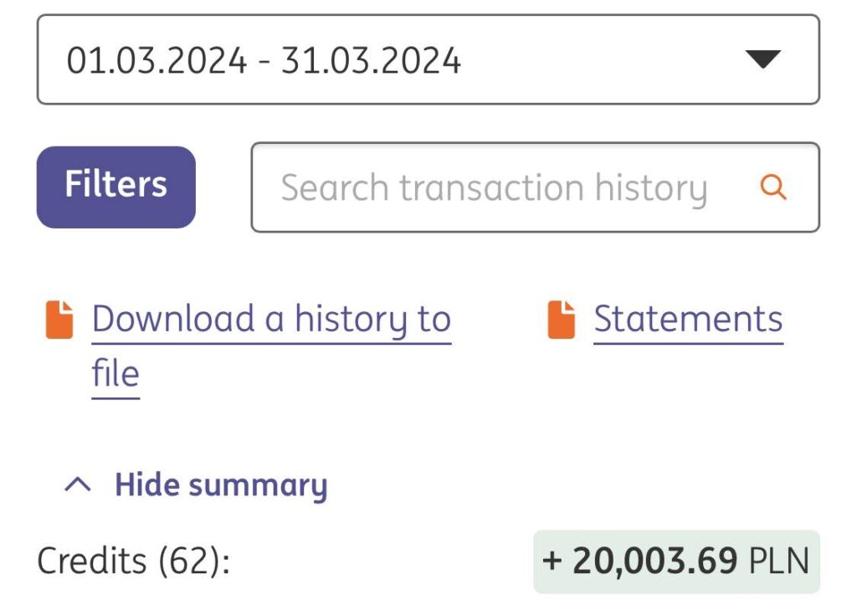Click the word 'file' under the download link
The width and height of the screenshot is (857, 600).
[115, 374]
